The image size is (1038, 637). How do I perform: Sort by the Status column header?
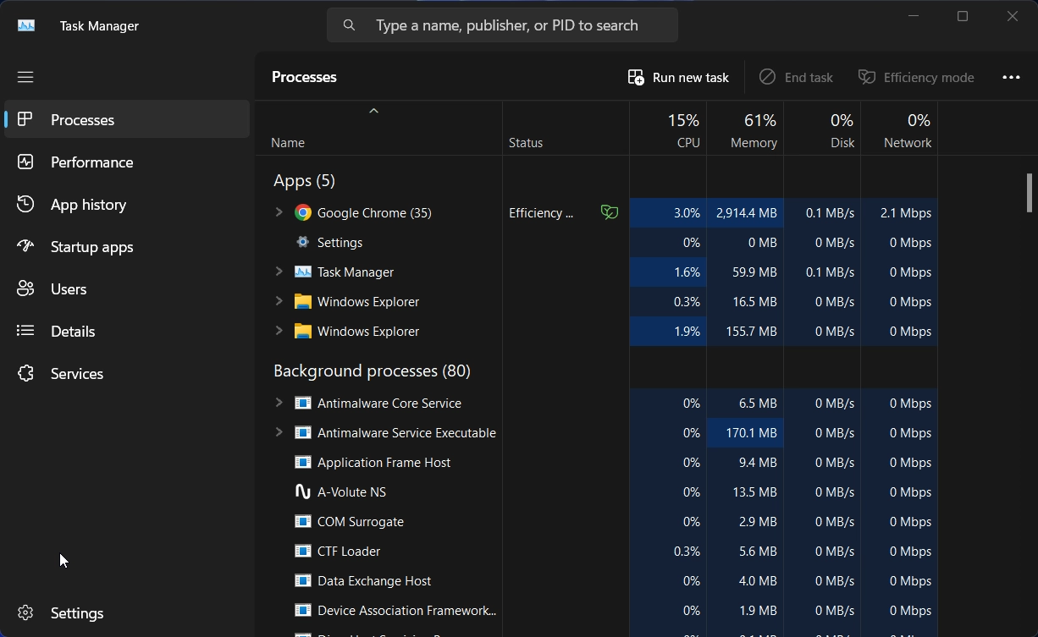[566, 129]
